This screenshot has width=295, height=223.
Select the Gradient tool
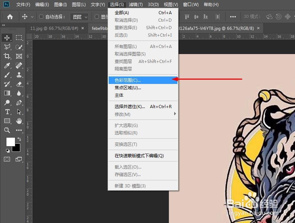(x=7, y=93)
